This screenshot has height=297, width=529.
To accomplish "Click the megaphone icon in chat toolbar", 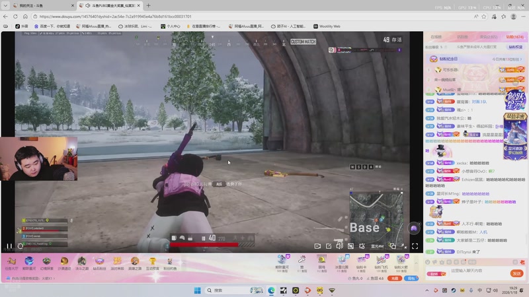I will (x=435, y=262).
